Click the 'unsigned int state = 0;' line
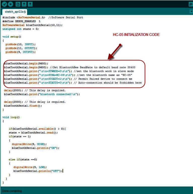This screenshot has width=193, height=194. pyautogui.click(x=21, y=29)
